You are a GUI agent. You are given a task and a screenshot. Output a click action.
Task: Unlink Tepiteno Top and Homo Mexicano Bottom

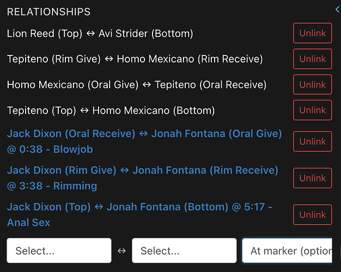tap(312, 110)
